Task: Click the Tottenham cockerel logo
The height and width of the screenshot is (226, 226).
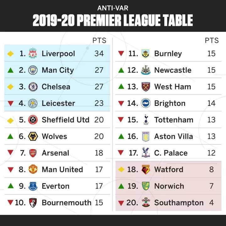Action: click(146, 120)
